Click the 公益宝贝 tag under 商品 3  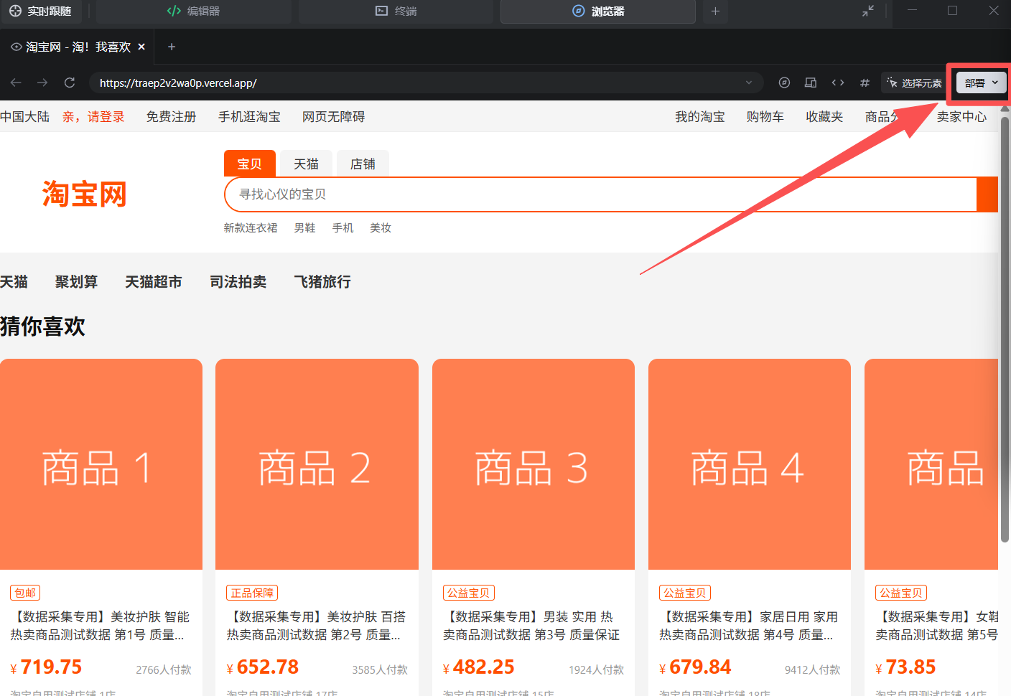469,593
